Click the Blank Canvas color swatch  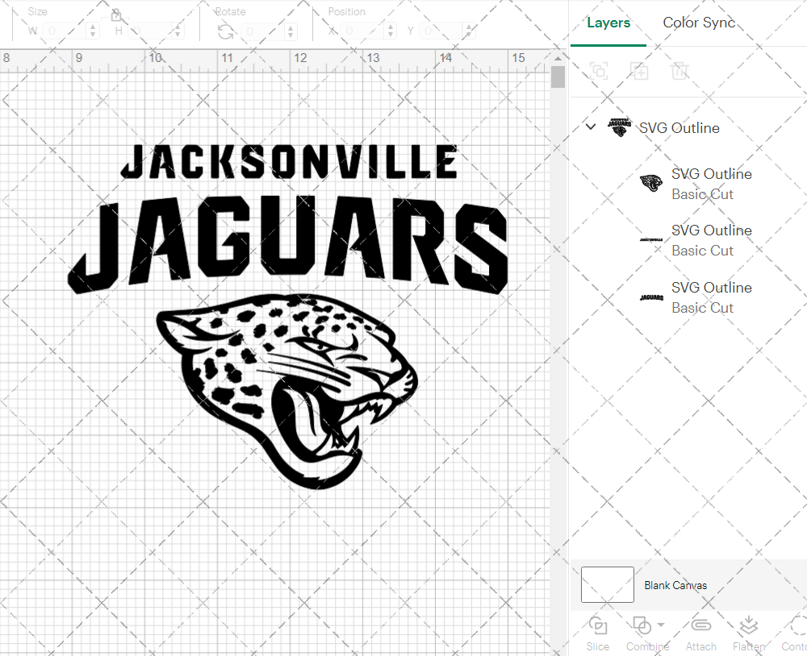607,585
